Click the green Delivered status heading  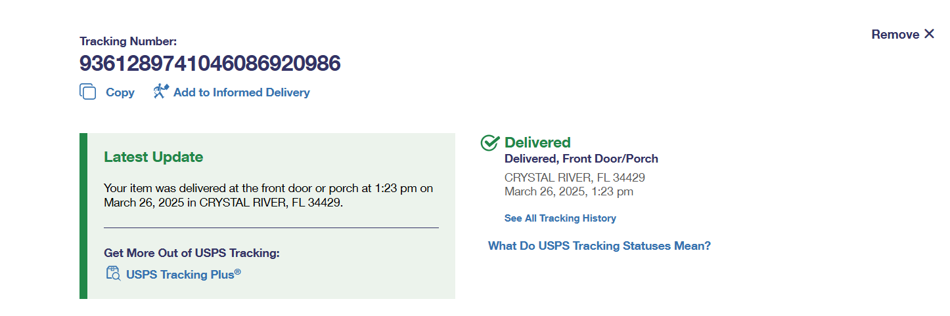(x=537, y=142)
